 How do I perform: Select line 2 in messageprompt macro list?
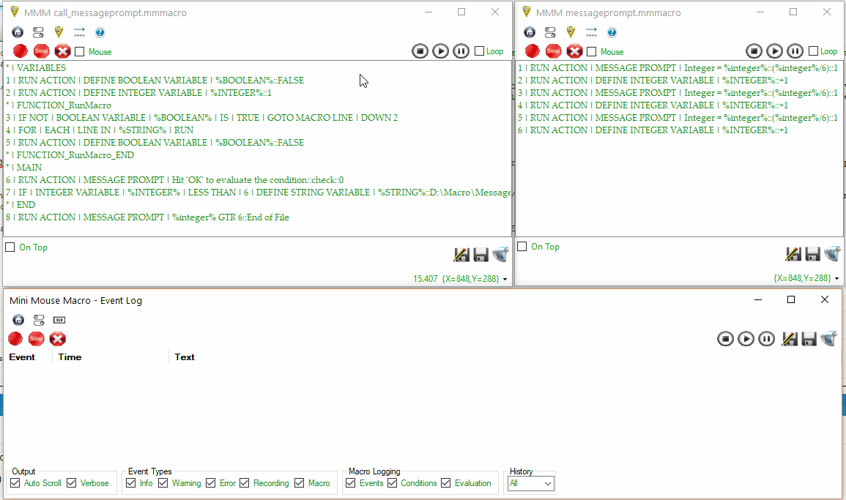point(653,81)
